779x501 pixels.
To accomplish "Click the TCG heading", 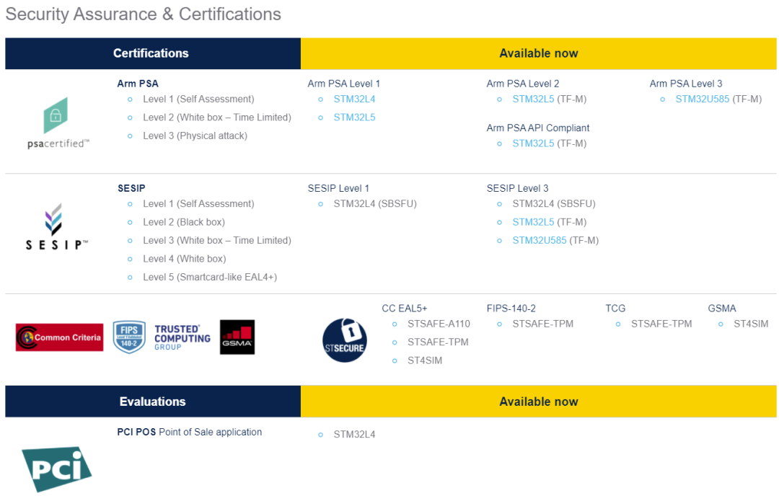I will tap(615, 309).
